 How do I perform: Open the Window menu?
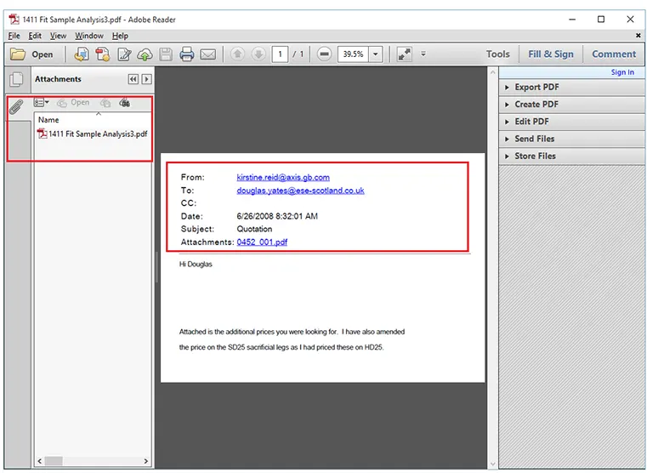89,36
